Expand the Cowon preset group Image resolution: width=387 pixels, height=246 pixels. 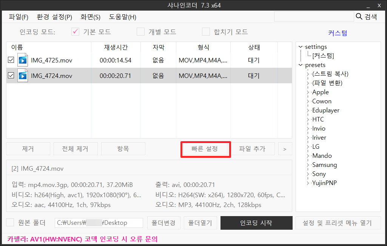pyautogui.click(x=308, y=101)
